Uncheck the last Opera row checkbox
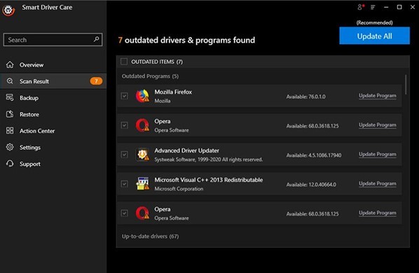The image size is (419, 273). tap(125, 213)
